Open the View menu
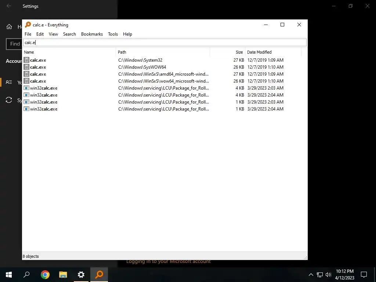376x282 pixels. pyautogui.click(x=53, y=34)
